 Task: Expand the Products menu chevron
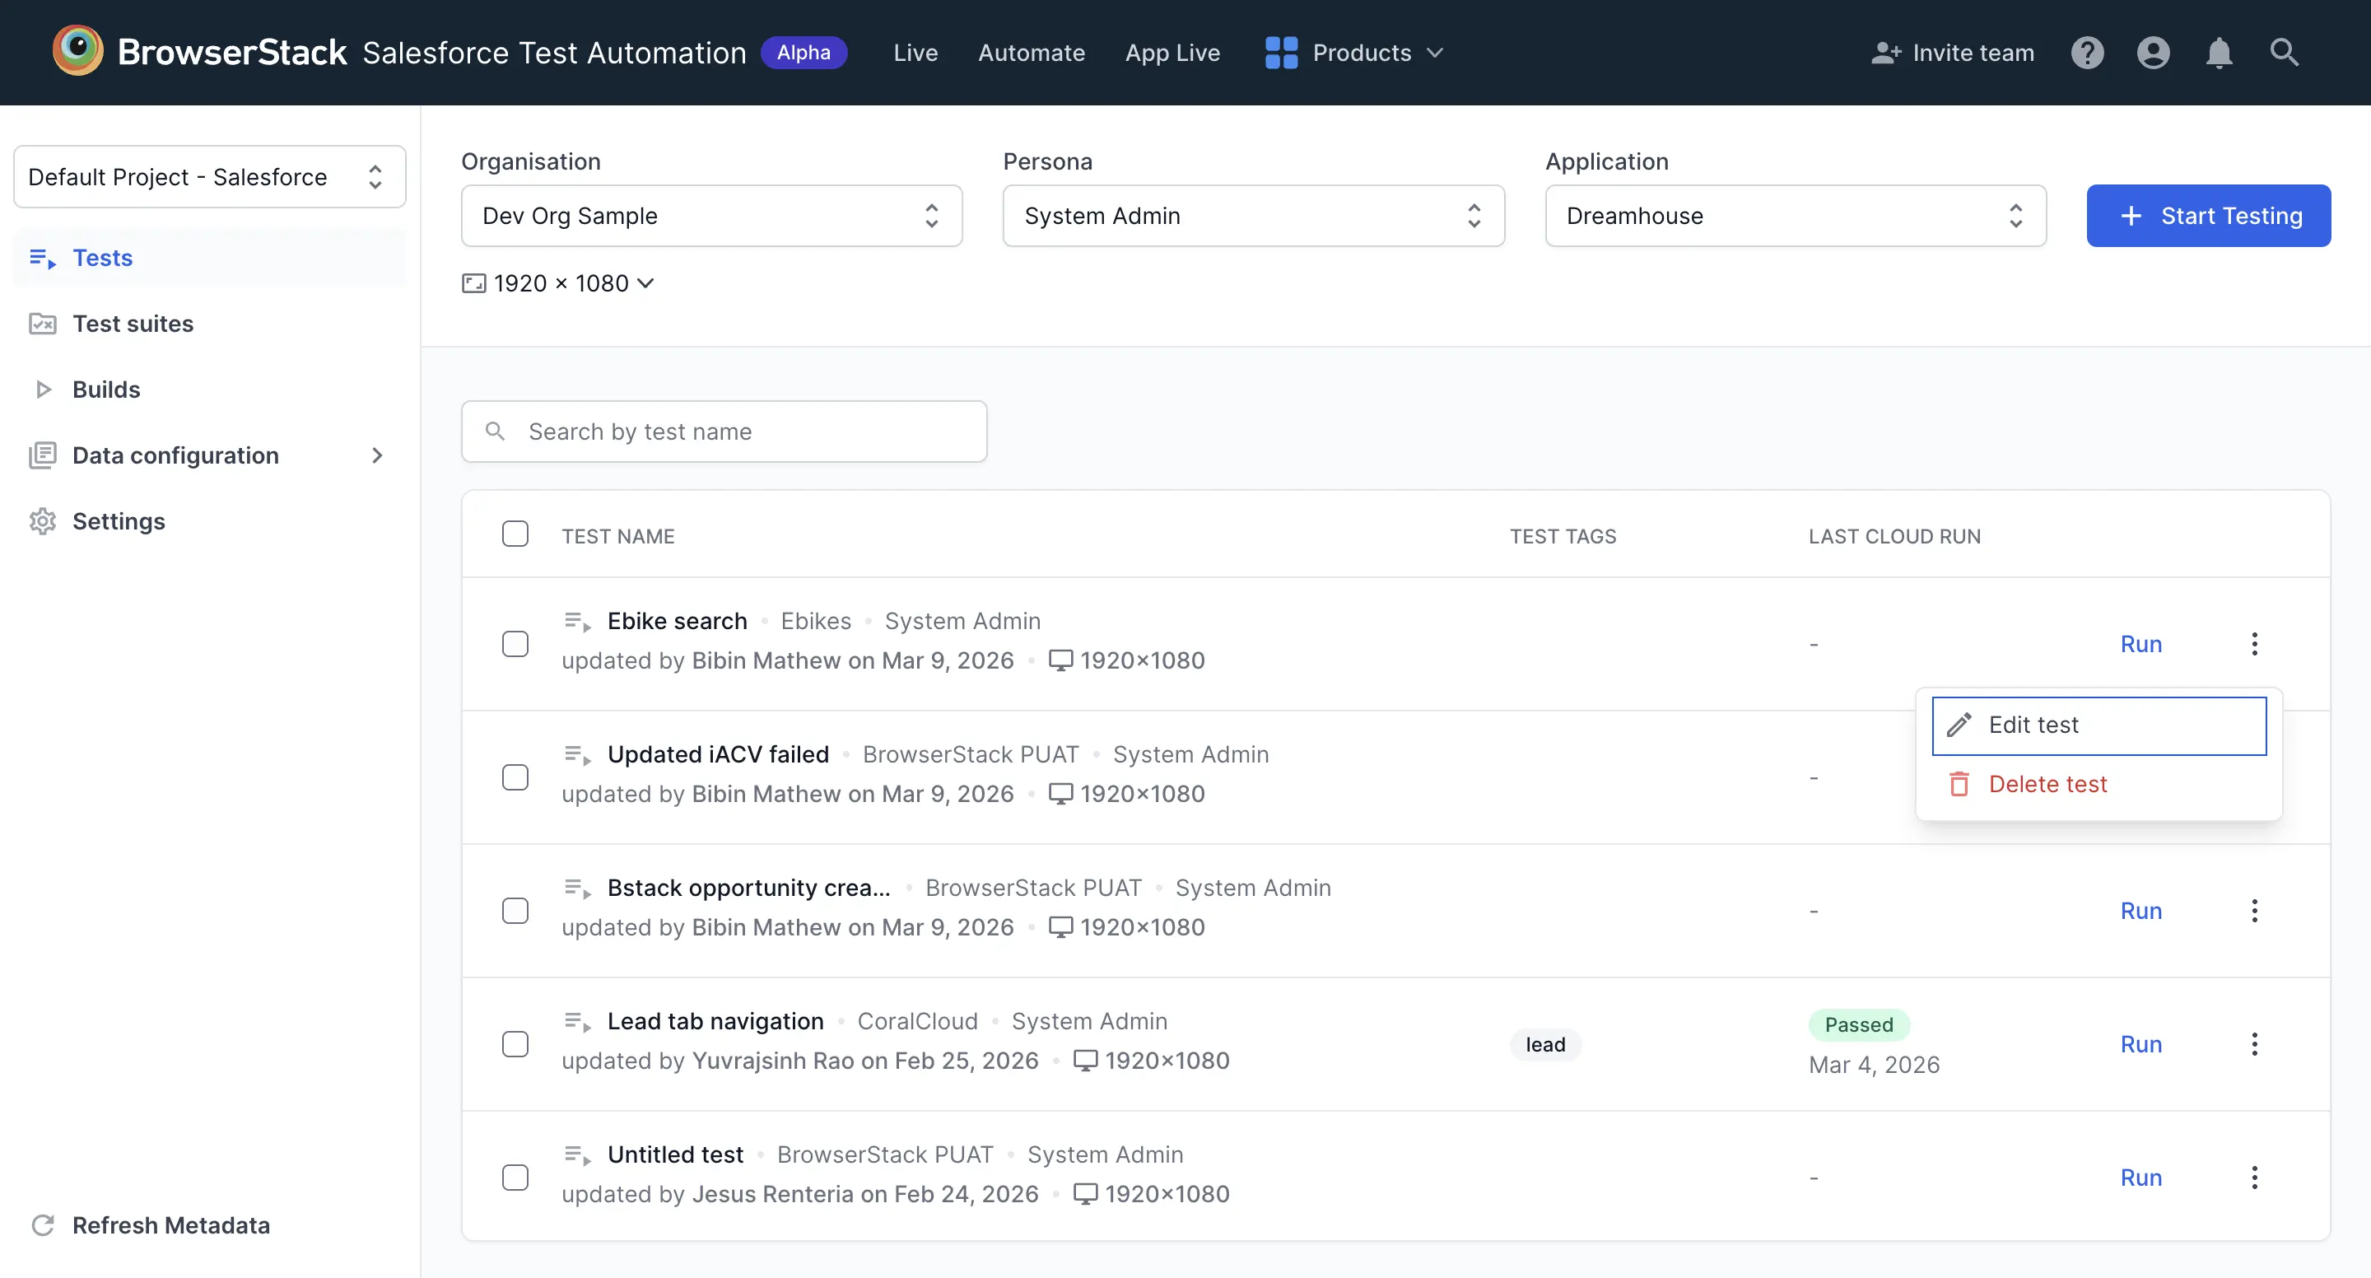click(1434, 53)
